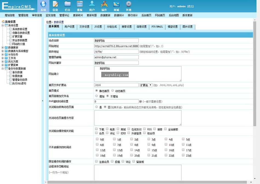Switch to the 图片设置 tab

[x=187, y=27]
